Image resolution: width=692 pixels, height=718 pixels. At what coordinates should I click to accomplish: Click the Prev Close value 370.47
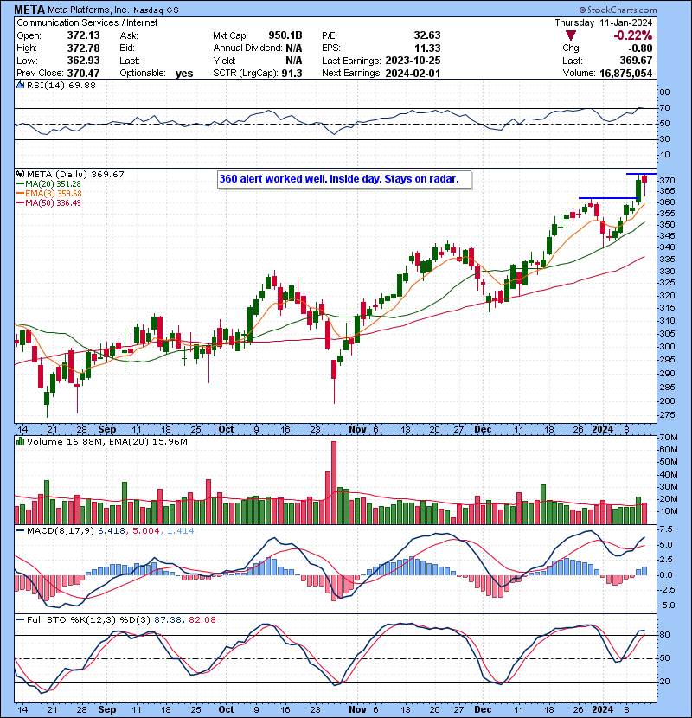tap(83, 73)
